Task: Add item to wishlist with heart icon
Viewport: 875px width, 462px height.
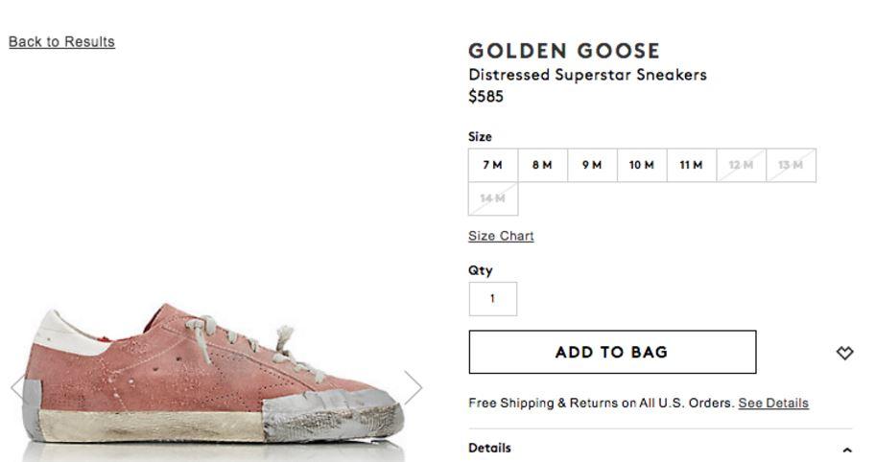Action: point(844,353)
